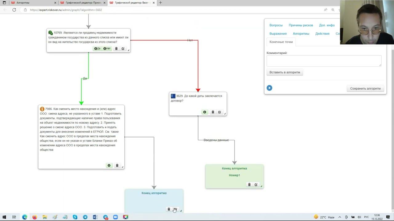Open the browser zoom control icon
The image size is (394, 221).
(x=333, y=10)
